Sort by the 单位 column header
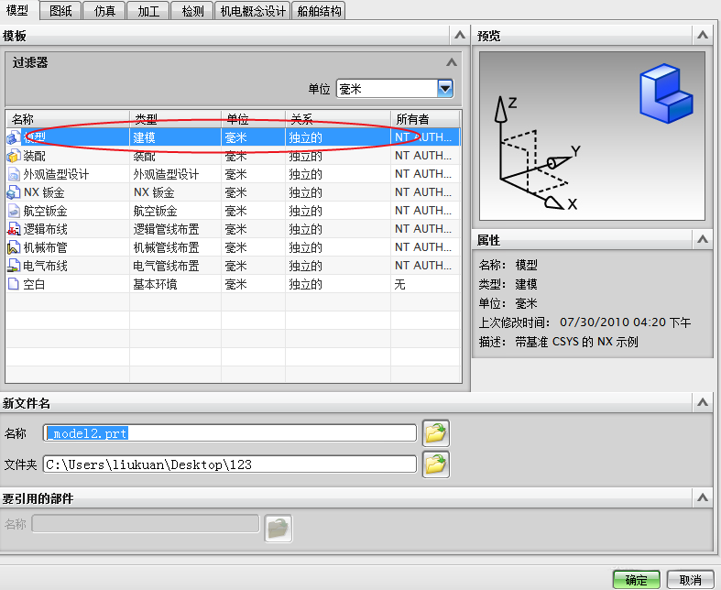721x590 pixels. [254, 119]
